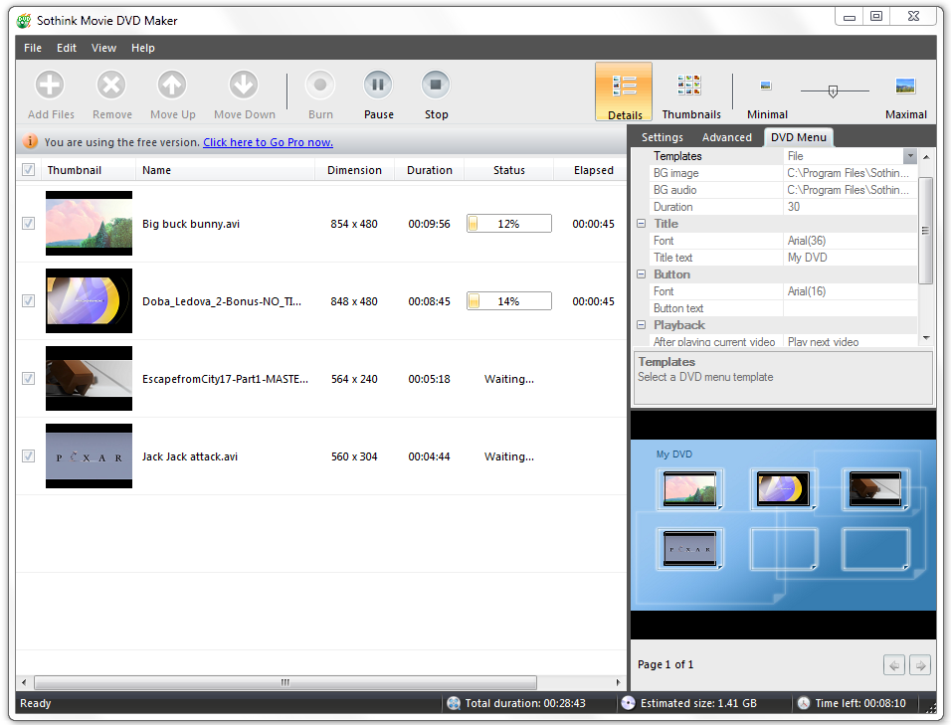
Task: Set thumbnail size to Maximal
Action: (x=905, y=97)
